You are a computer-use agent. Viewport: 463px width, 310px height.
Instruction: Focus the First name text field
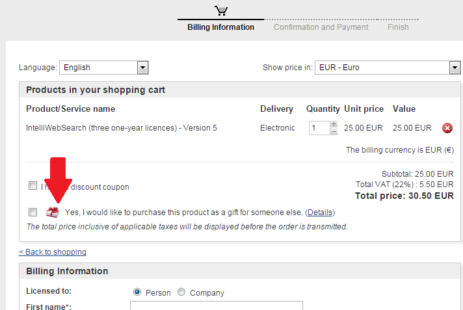click(217, 305)
